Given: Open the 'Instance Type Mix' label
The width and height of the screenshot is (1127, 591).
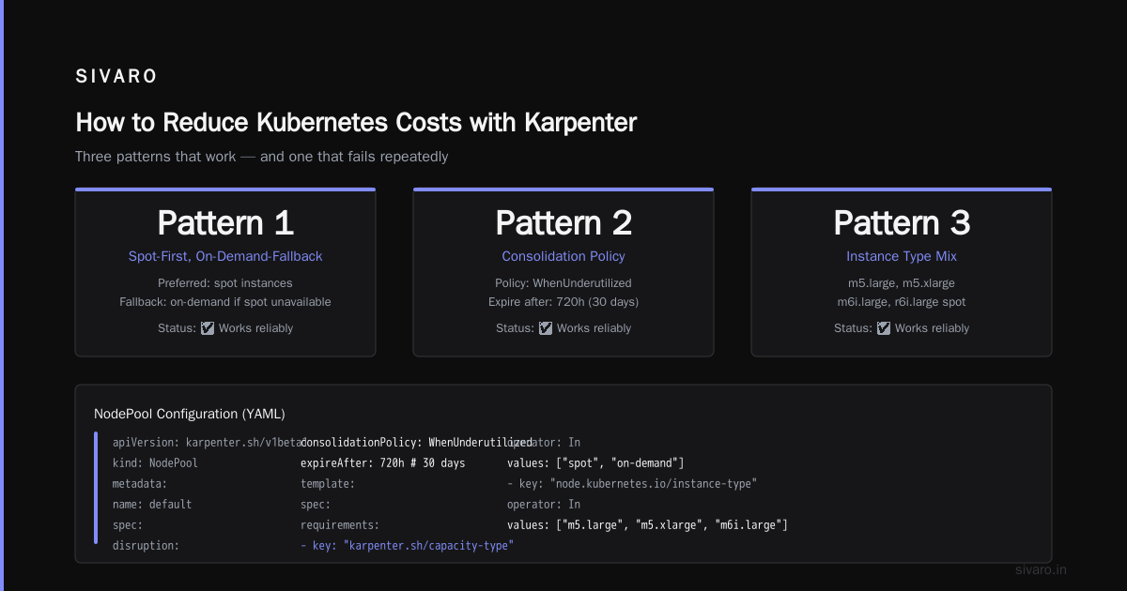Looking at the screenshot, I should pos(902,256).
